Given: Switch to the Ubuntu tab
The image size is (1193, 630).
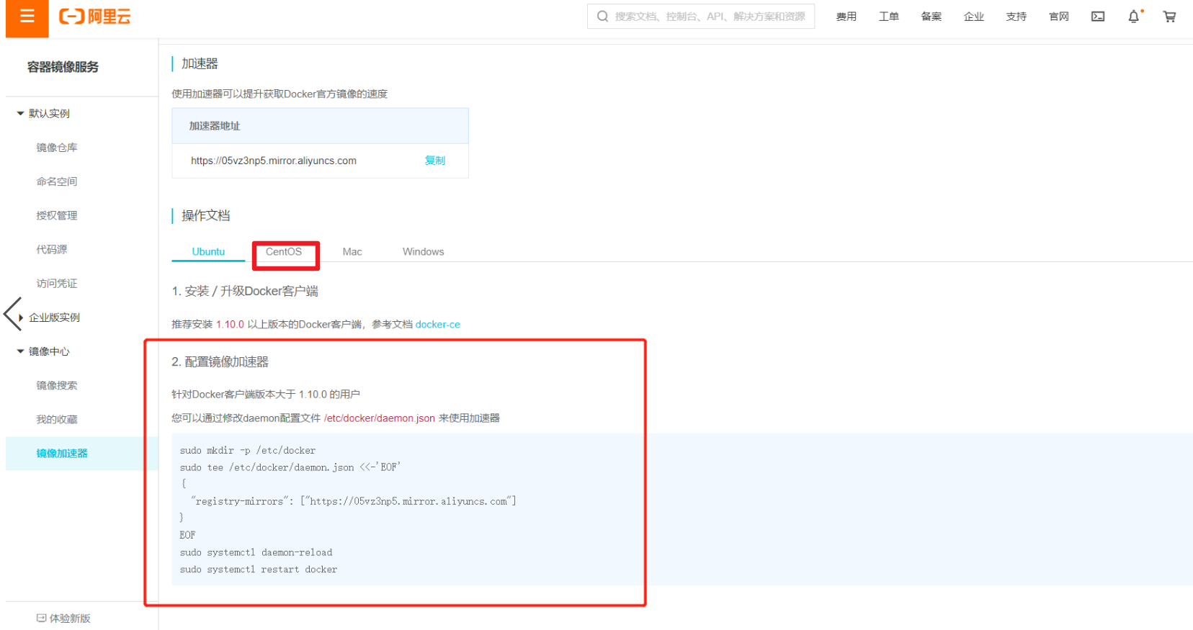Looking at the screenshot, I should click(208, 251).
